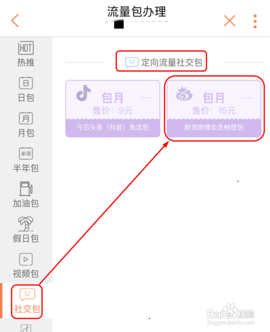Select the 视频包 play icon
Screen dimensions: 270x332
tap(26, 259)
